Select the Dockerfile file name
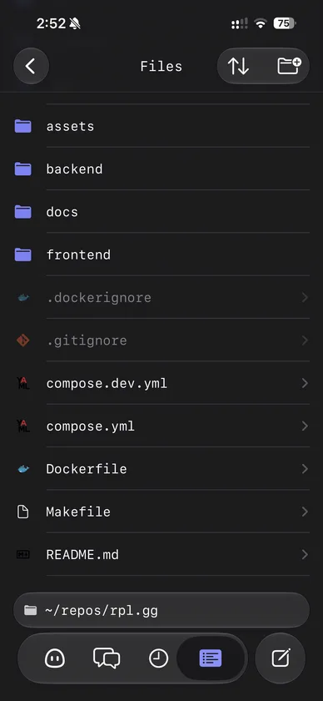323x701 pixels. (87, 469)
